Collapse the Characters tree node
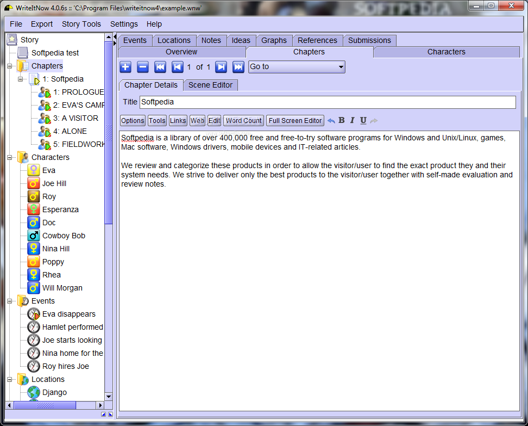Screen dimensions: 528x426 point(9,157)
